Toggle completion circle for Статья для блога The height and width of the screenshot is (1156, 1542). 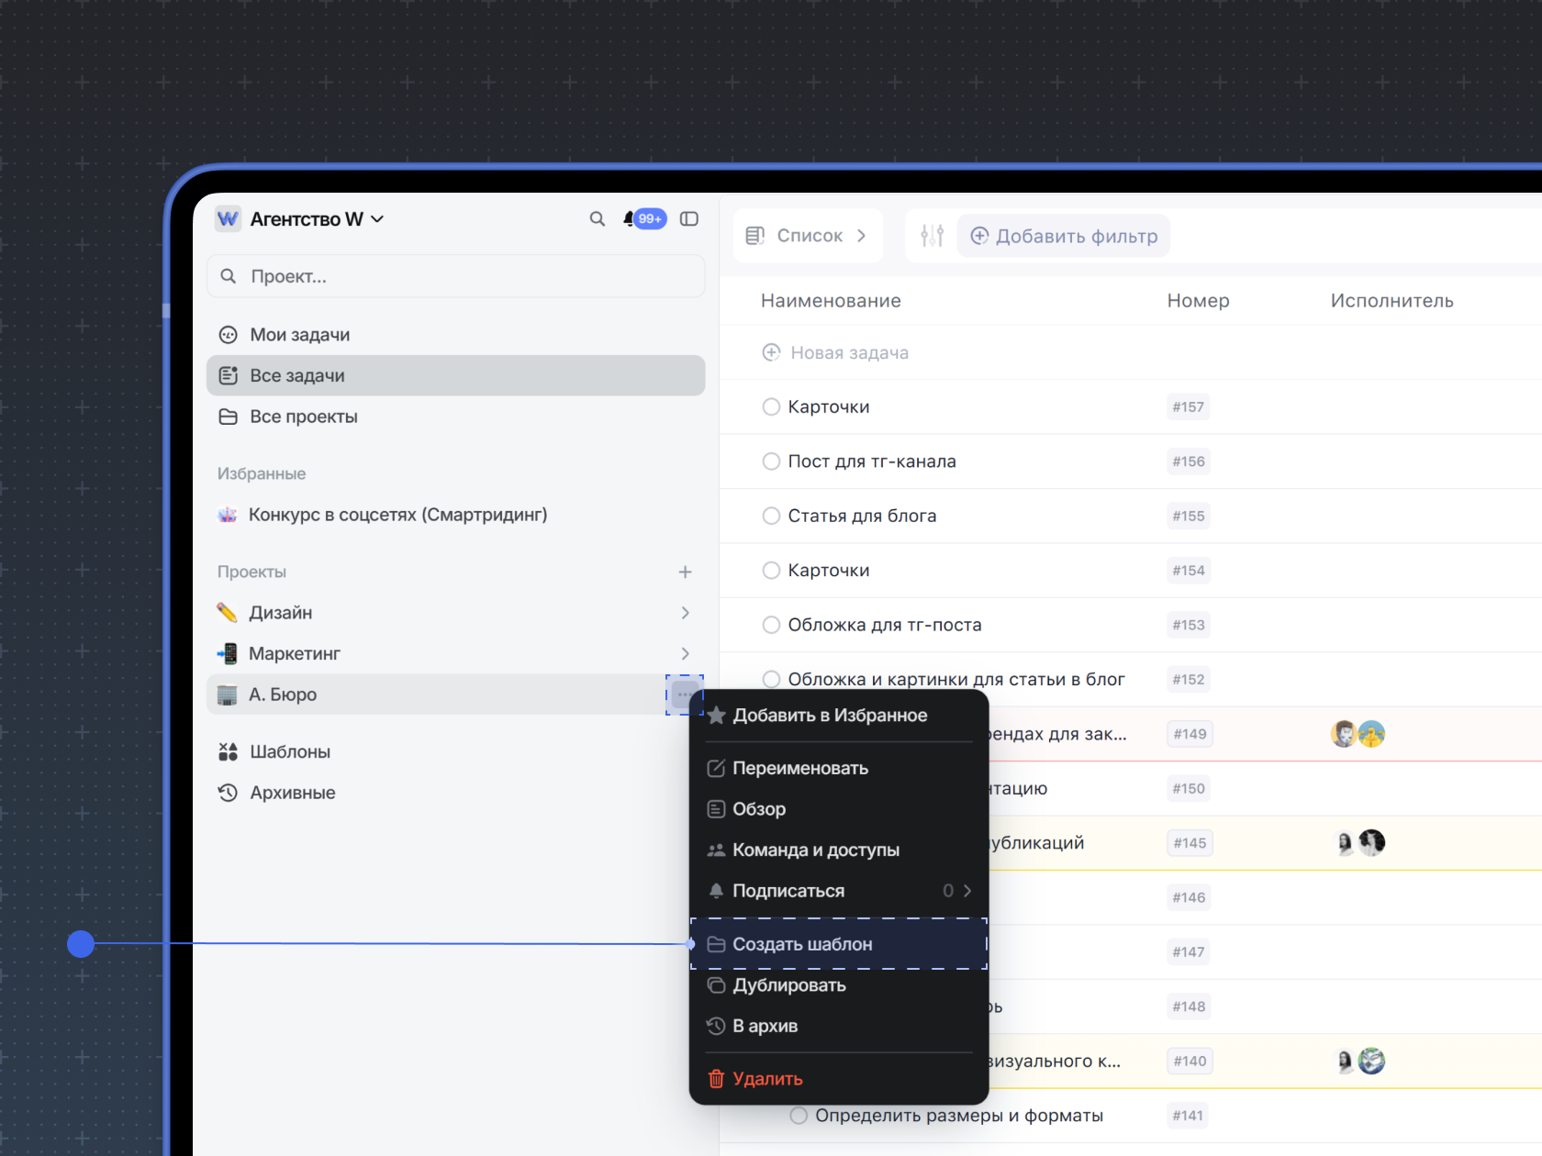(x=771, y=516)
